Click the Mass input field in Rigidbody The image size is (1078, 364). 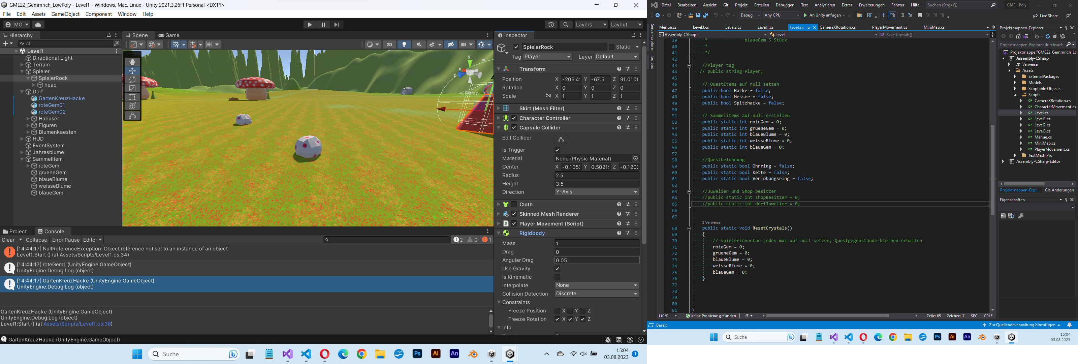pos(596,243)
